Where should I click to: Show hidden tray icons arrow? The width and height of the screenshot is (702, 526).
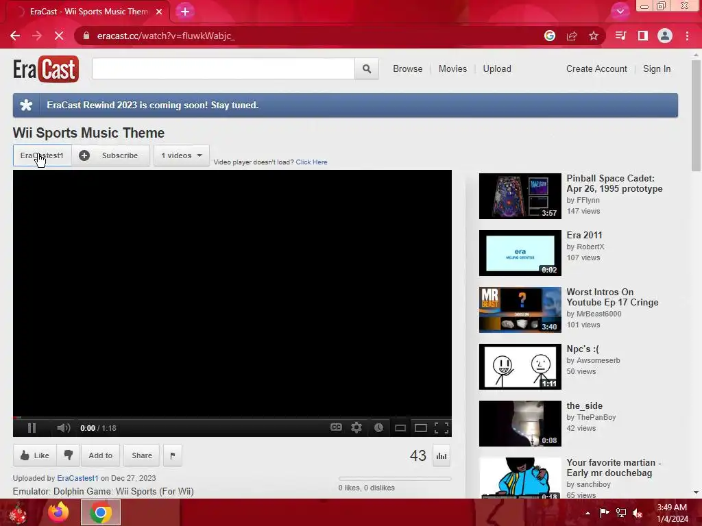tap(588, 513)
